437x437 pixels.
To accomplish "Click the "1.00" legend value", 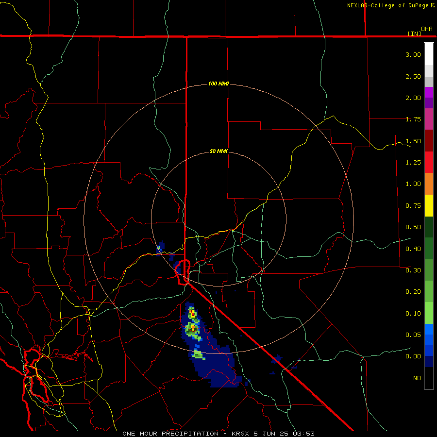I will (x=413, y=184).
